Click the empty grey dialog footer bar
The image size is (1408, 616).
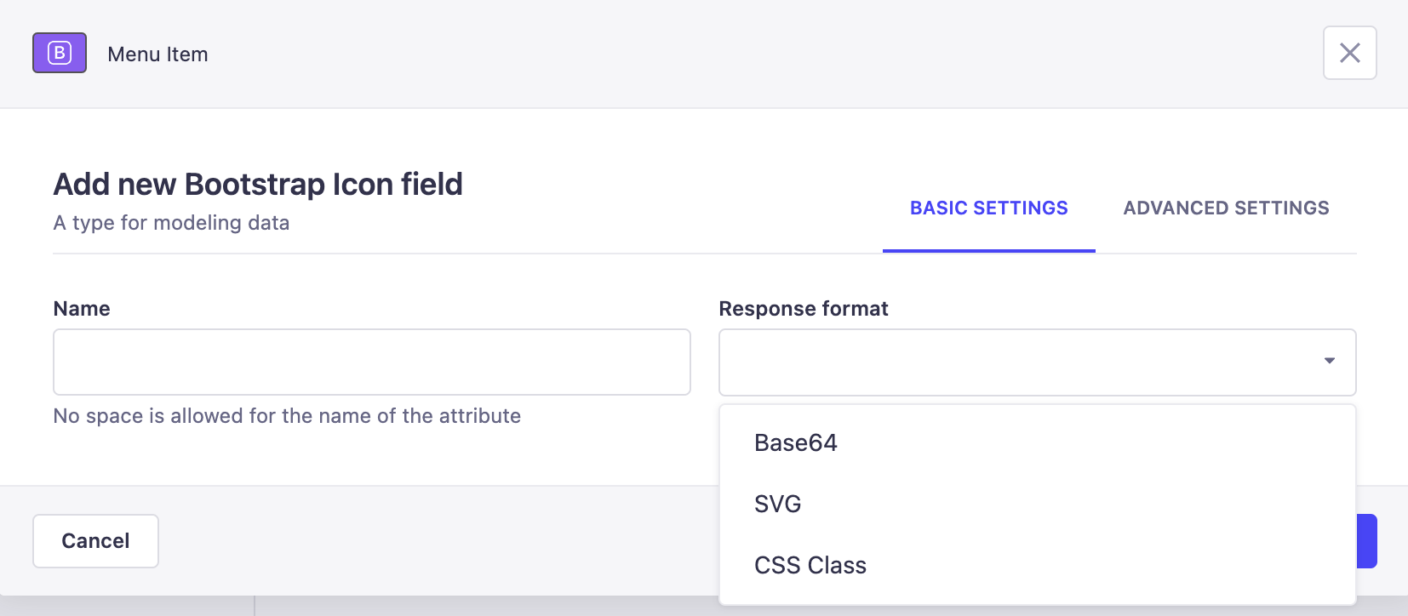point(426,541)
